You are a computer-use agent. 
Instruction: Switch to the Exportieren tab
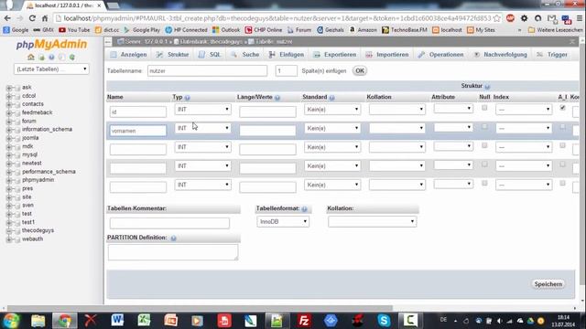[335, 55]
